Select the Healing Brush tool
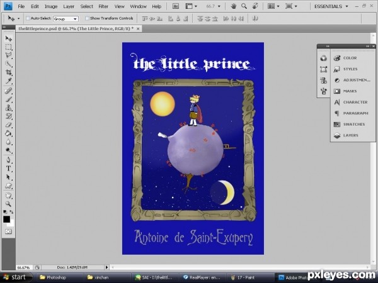This screenshot has width=378, height=283. 8,91
